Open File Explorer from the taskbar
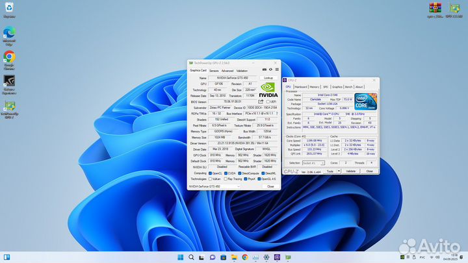This screenshot has height=263, width=468. tap(234, 257)
